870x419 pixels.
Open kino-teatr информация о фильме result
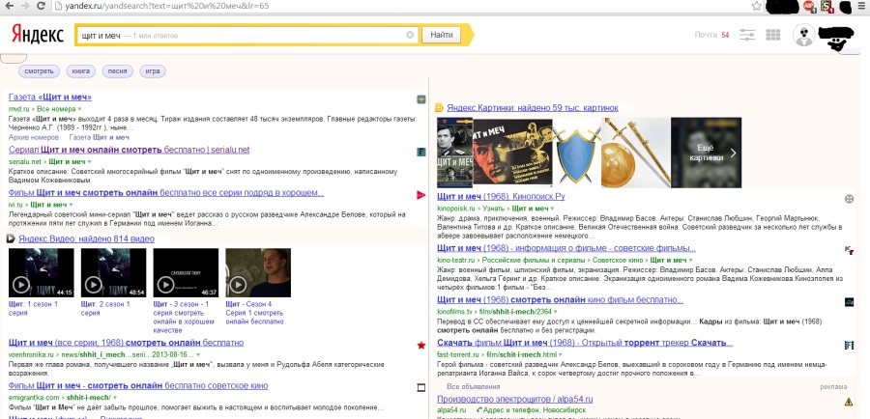pyautogui.click(x=565, y=248)
